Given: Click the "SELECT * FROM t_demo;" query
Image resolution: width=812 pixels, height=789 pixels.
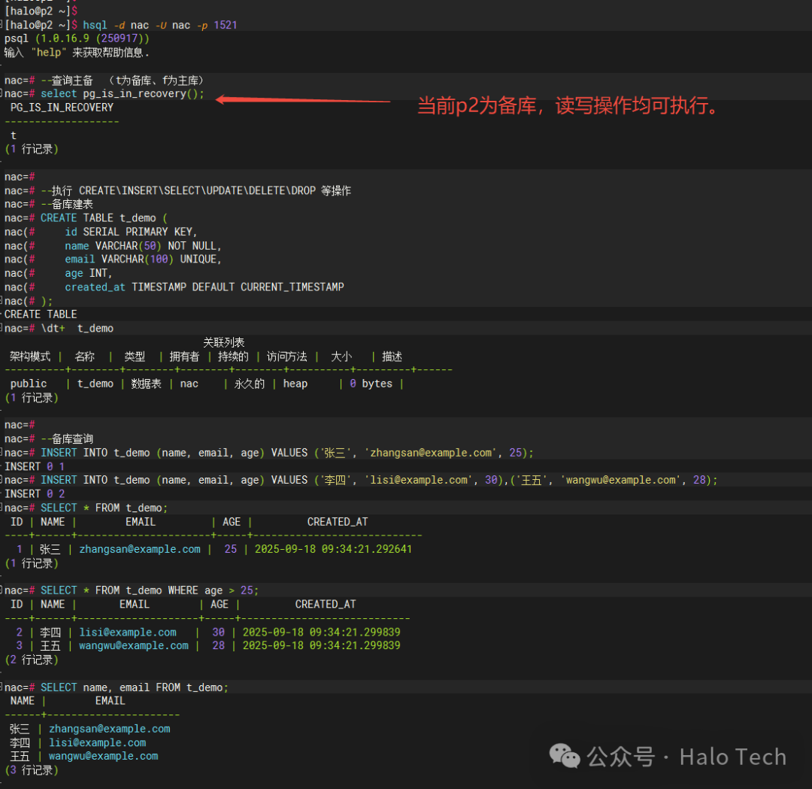Looking at the screenshot, I should click(104, 508).
